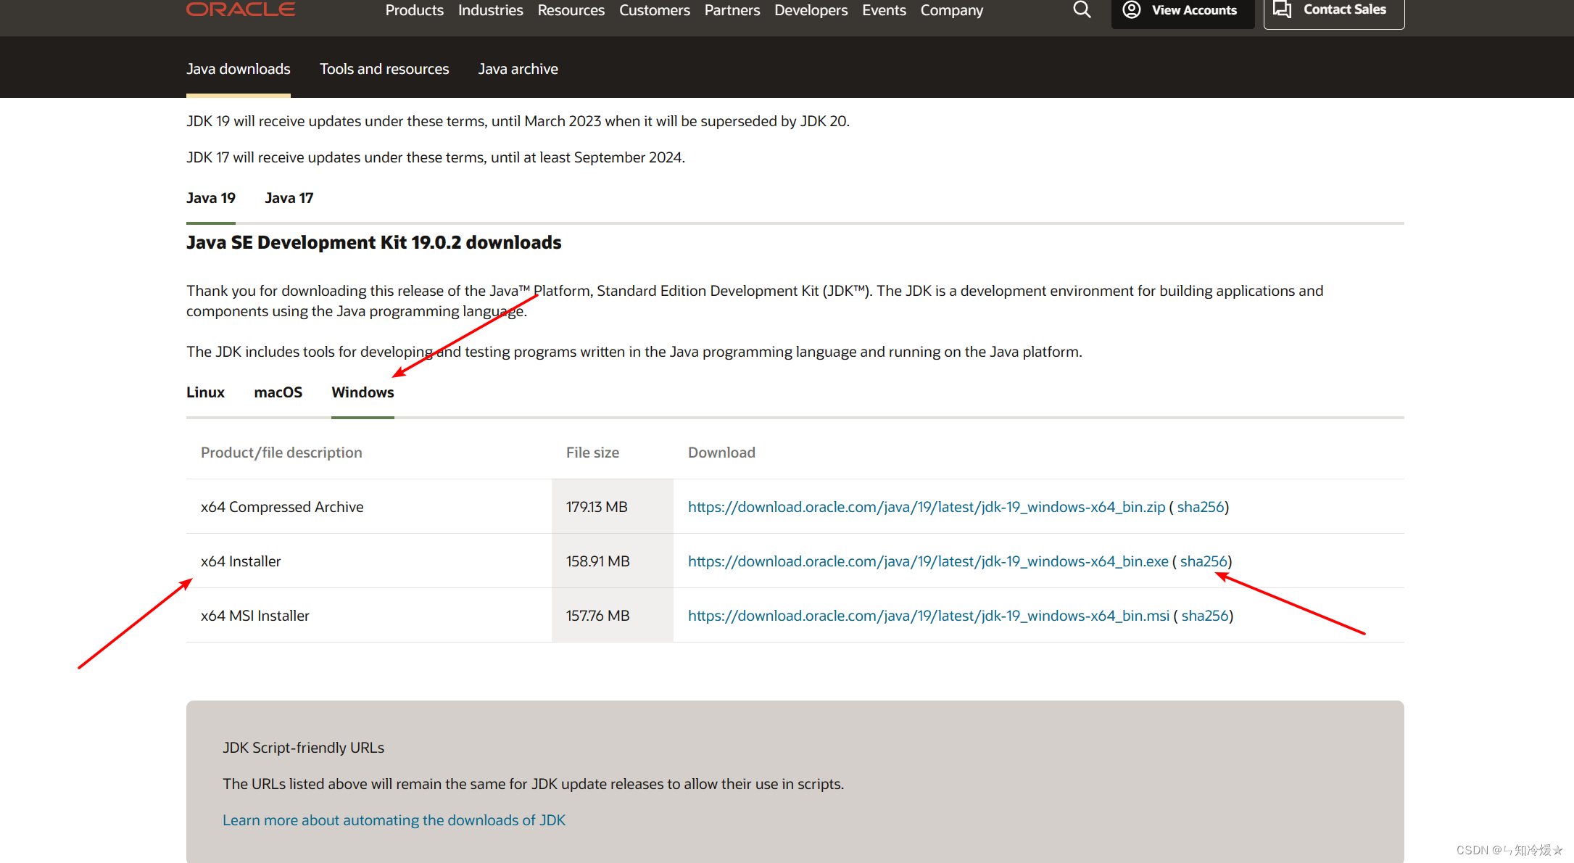Open sha256 link for the MSI installer
The height and width of the screenshot is (863, 1574).
click(x=1204, y=616)
